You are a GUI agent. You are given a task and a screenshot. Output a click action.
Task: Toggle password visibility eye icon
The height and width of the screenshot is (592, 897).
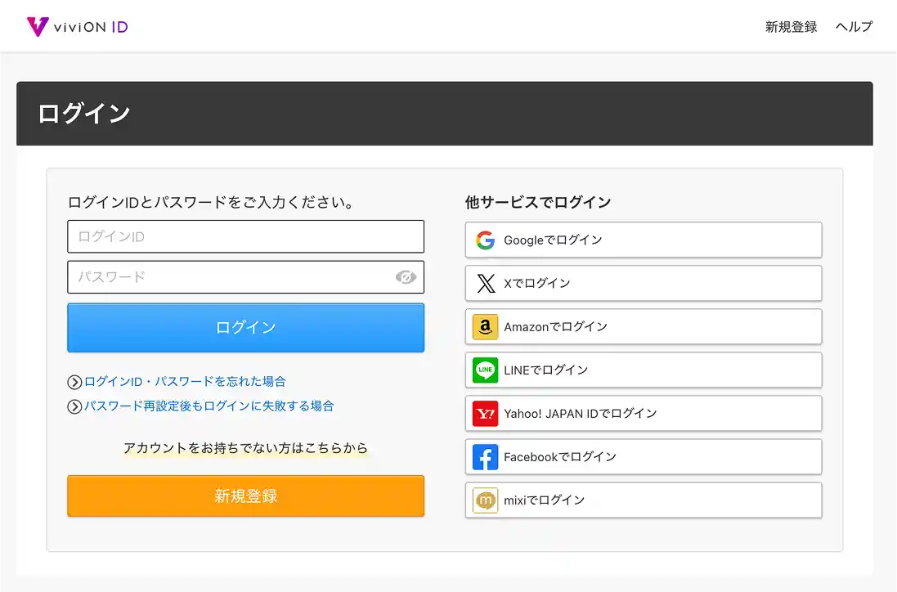[406, 277]
